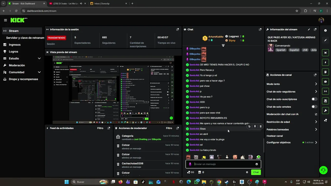Click the ElBoycito link in moderator actions
Viewport: 331px width, 186px height.
click(x=156, y=139)
